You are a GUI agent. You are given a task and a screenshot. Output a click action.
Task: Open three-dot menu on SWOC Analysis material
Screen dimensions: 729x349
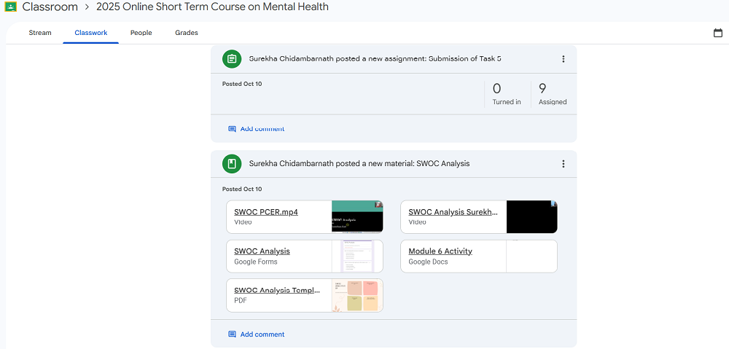[563, 164]
